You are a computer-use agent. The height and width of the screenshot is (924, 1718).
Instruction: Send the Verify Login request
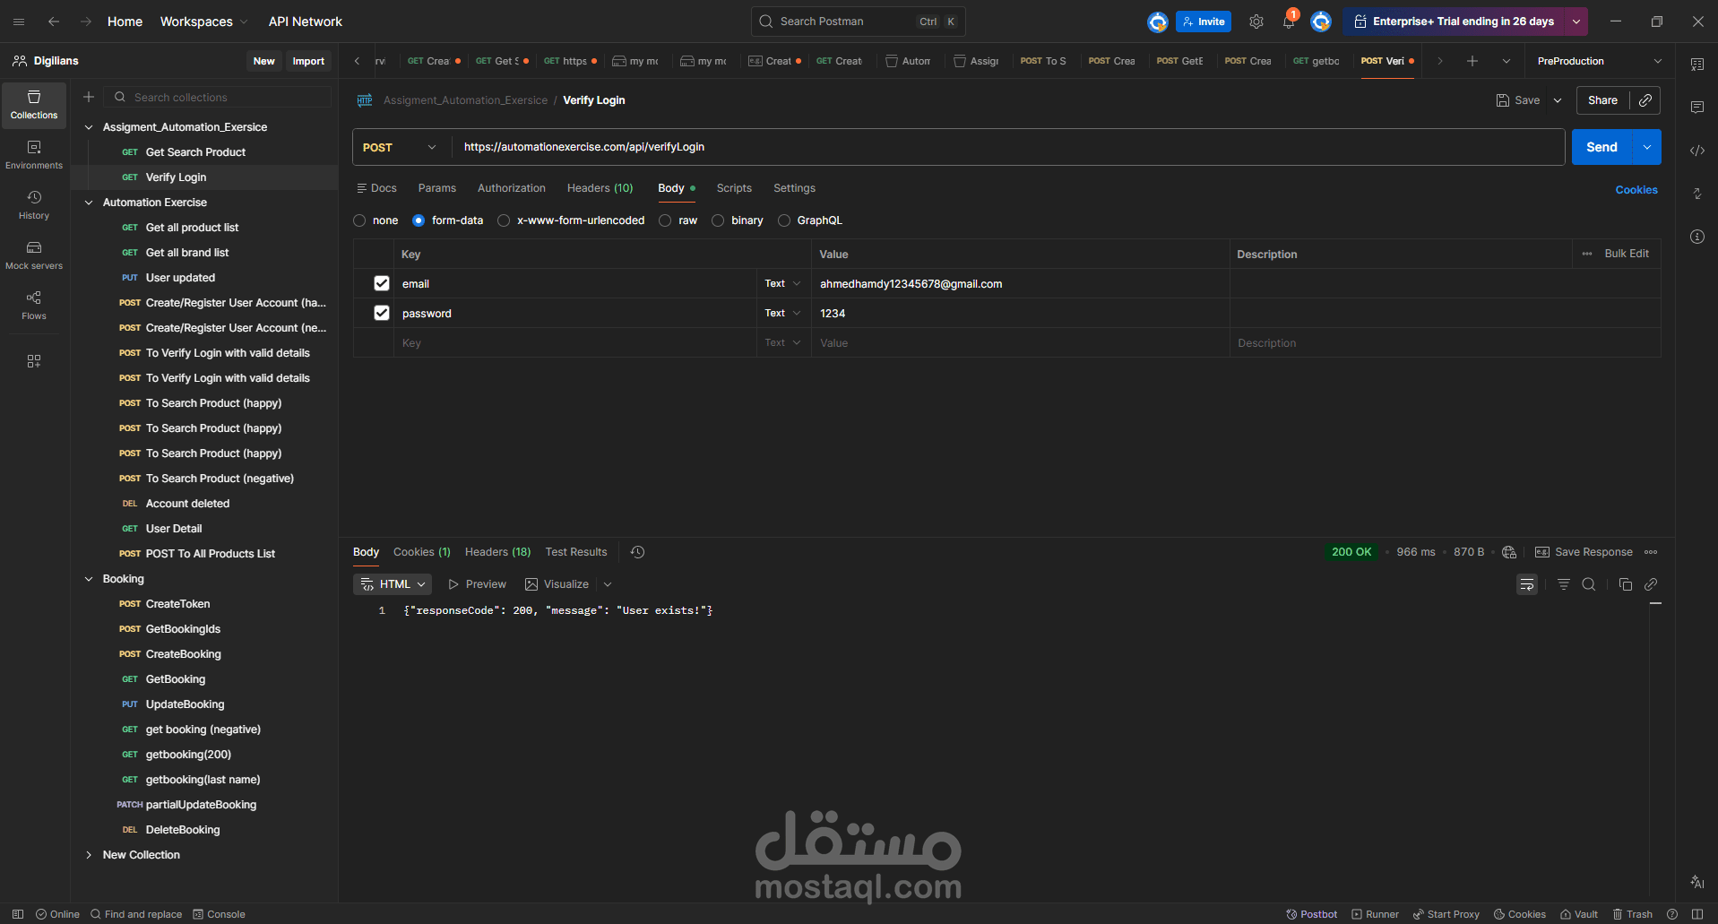[x=1602, y=147]
